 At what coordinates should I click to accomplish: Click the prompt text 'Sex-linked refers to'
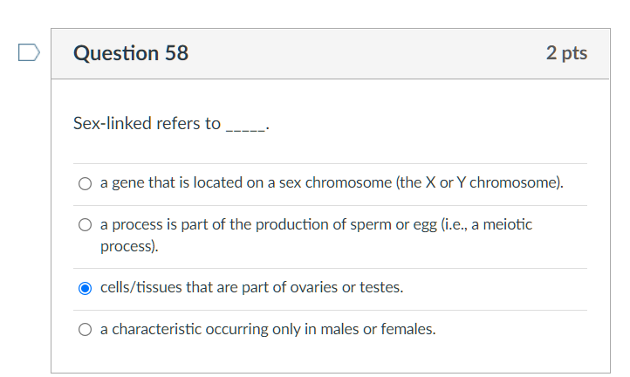coord(147,123)
